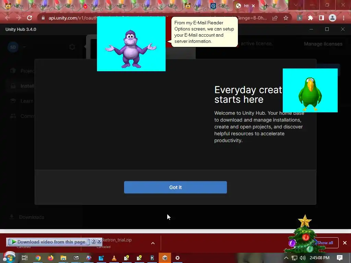Expand the ketron_trial.zip download options
351x263 pixels.
click(x=153, y=243)
